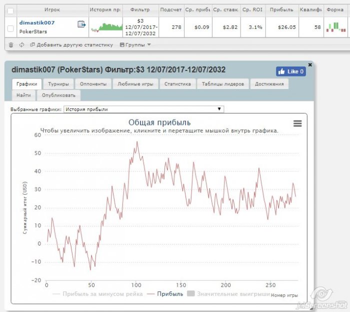Open the История прибыли chart selector
Image resolution: width=350 pixels, height=312 pixels.
click(143, 109)
